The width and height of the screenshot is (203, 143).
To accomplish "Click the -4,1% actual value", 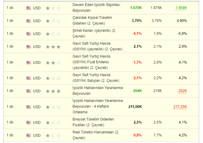I will tap(137, 34).
